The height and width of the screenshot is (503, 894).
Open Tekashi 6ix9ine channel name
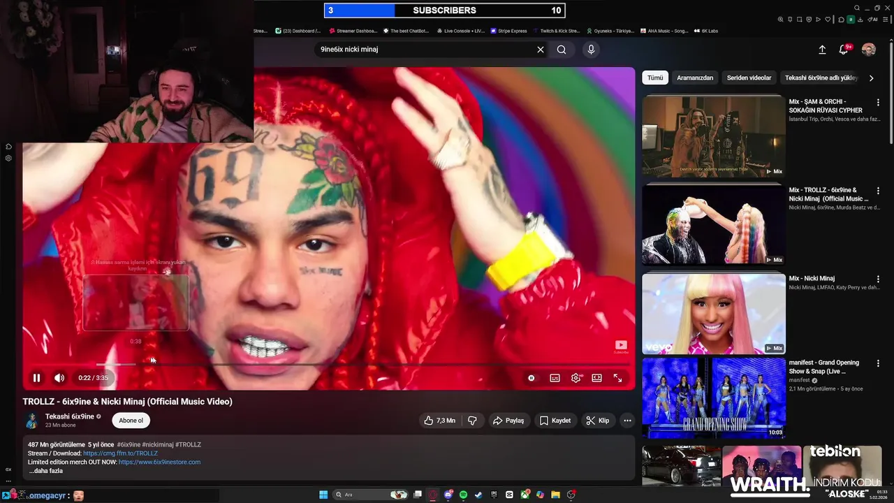pos(70,416)
